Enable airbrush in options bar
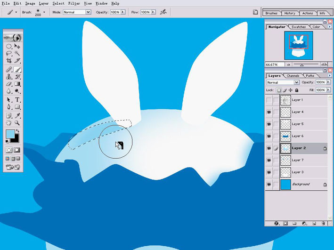 click(x=163, y=12)
